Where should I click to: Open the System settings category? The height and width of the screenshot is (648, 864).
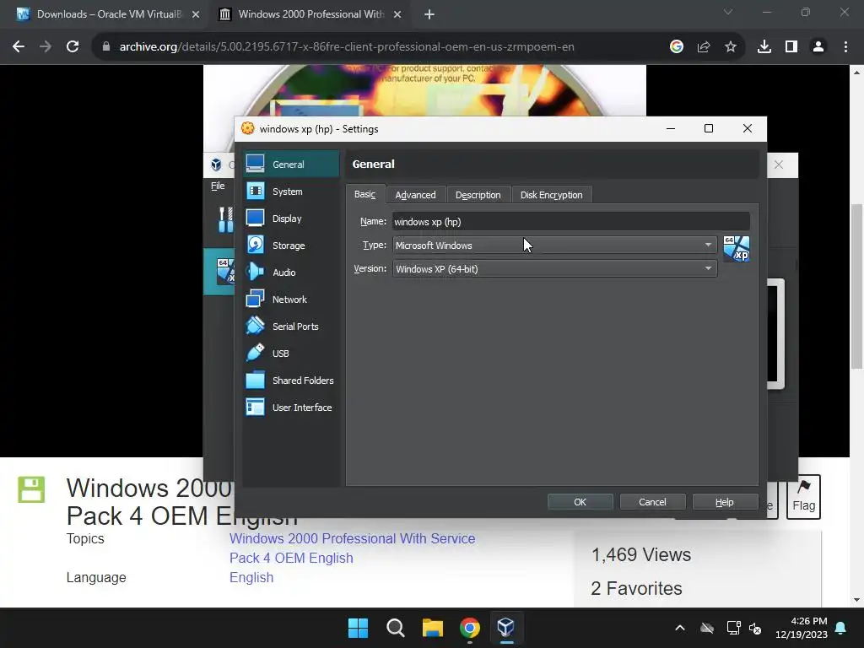[291, 192]
